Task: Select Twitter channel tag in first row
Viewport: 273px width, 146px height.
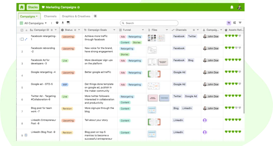Action: 192,36
